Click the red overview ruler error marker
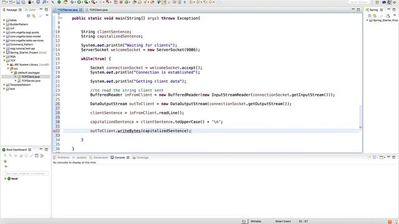 (x=360, y=127)
